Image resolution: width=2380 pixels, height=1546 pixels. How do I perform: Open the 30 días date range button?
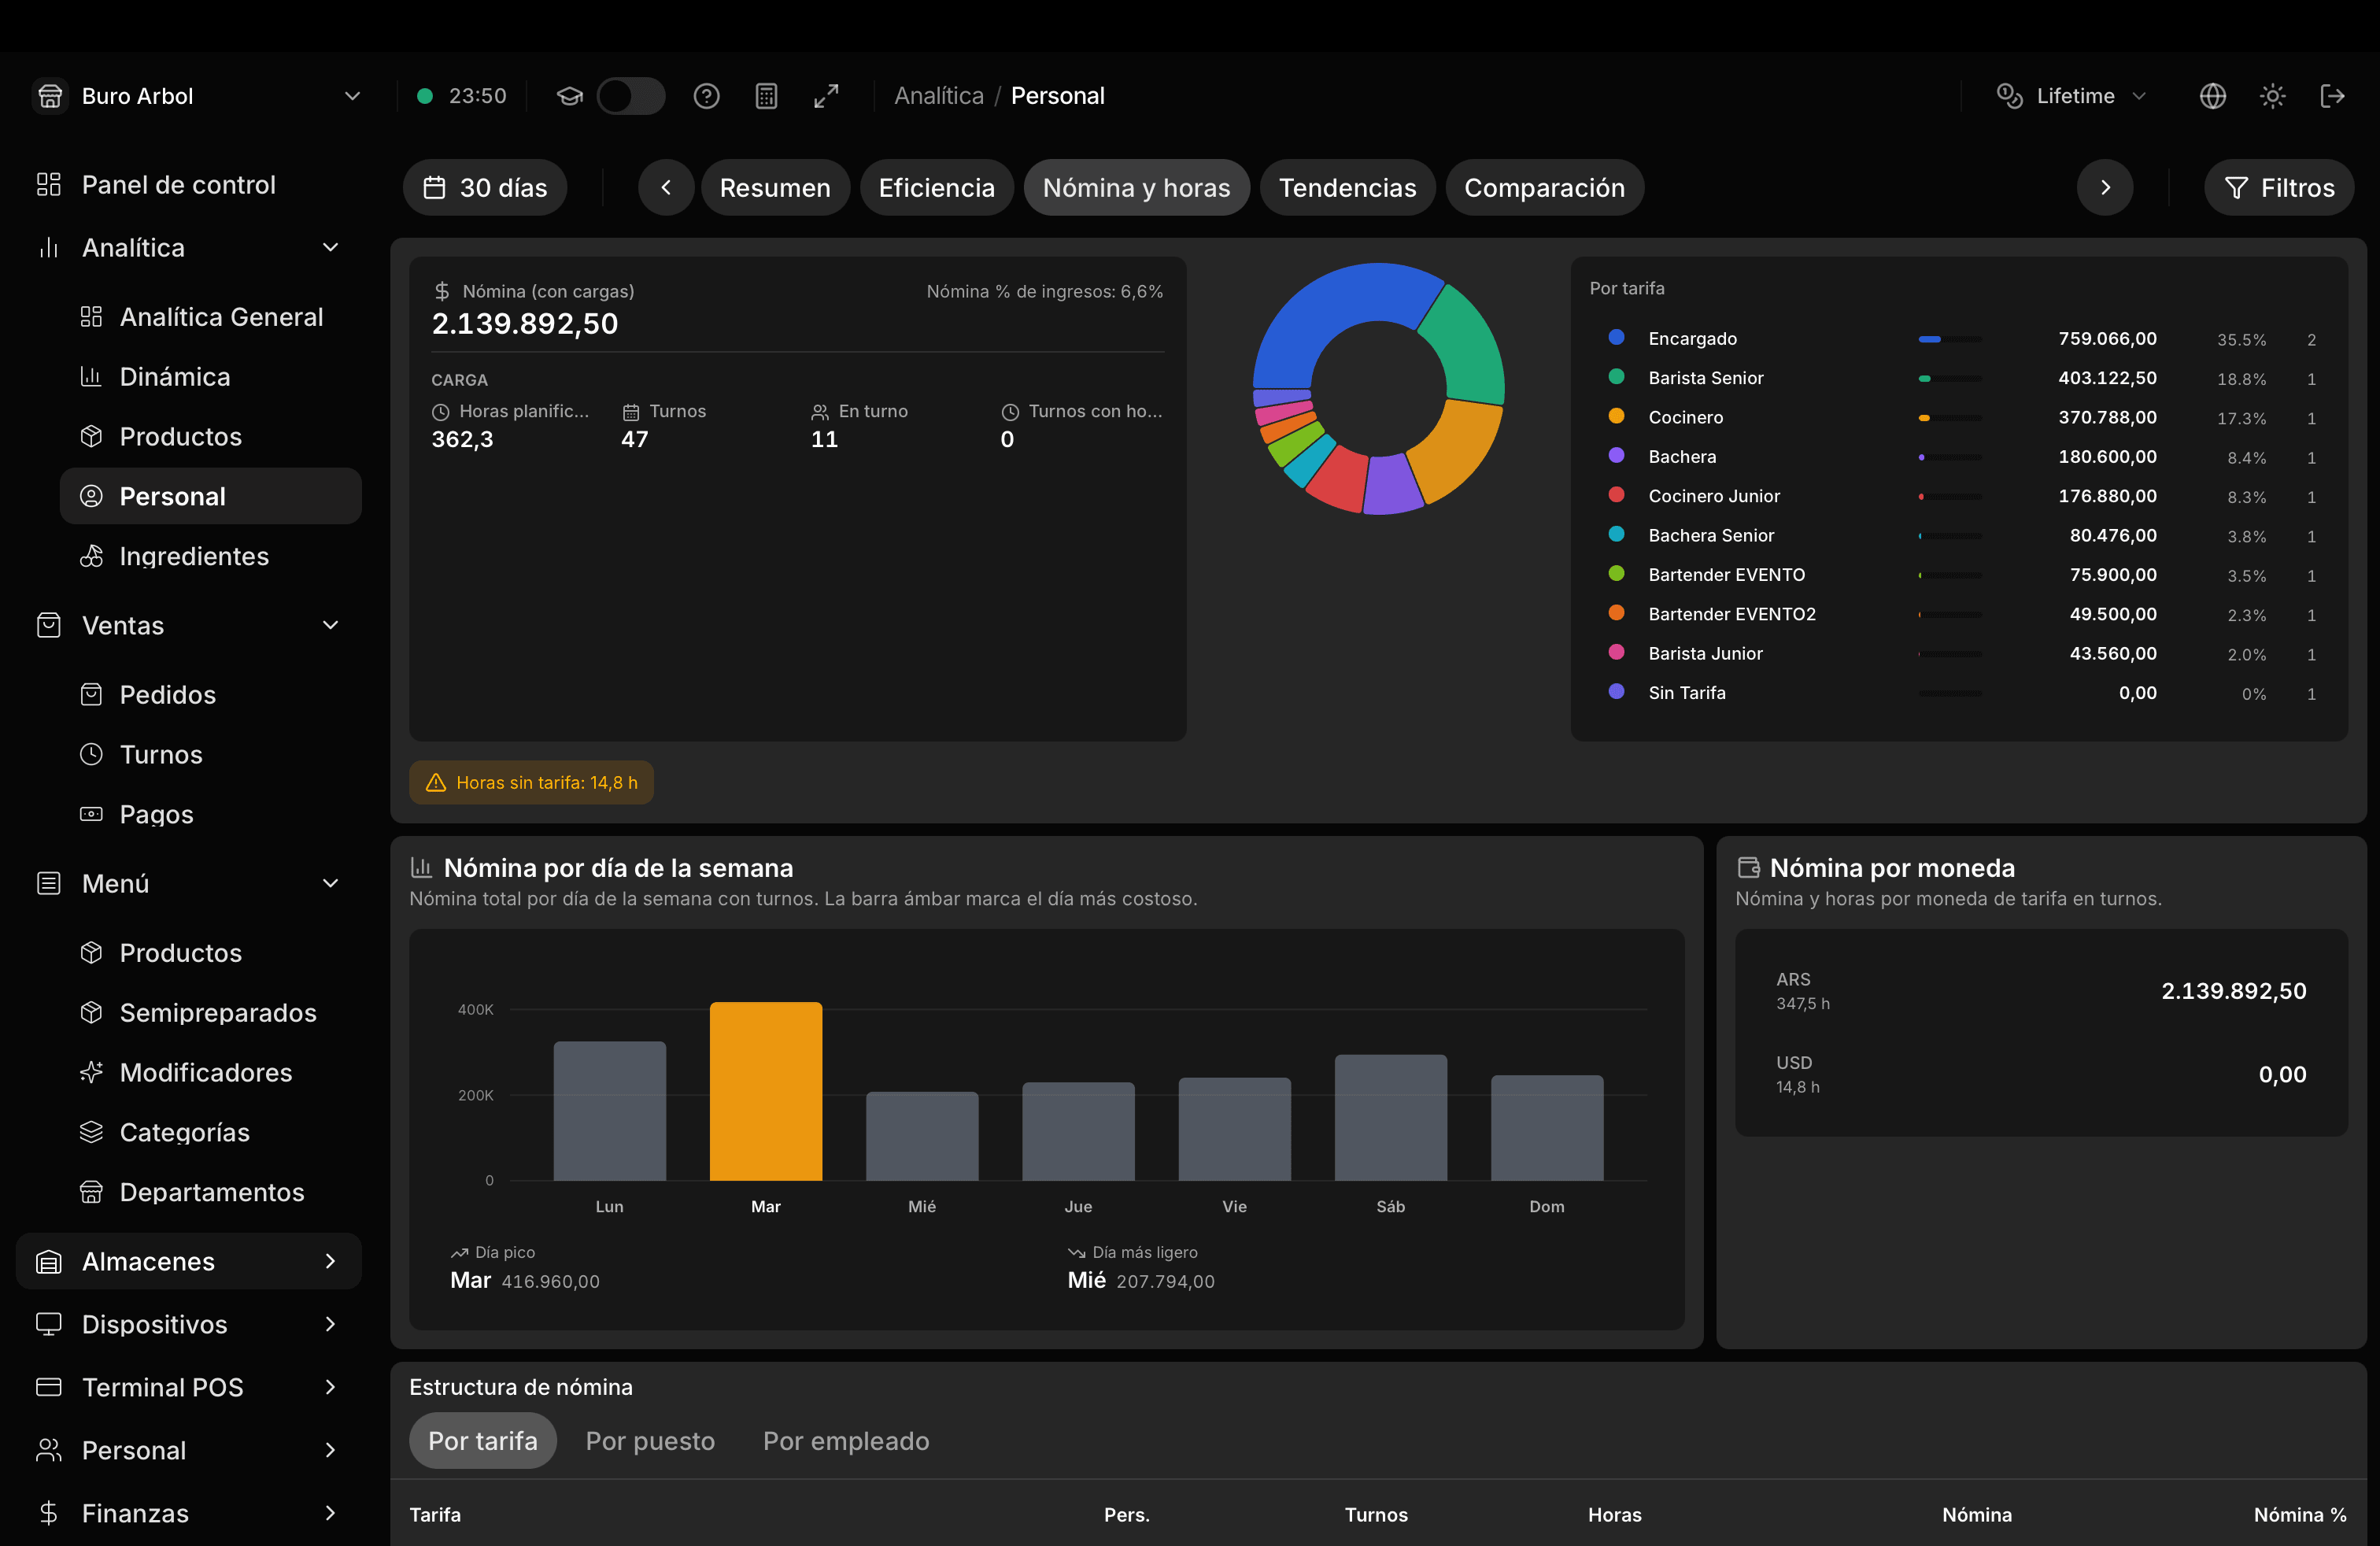point(485,187)
